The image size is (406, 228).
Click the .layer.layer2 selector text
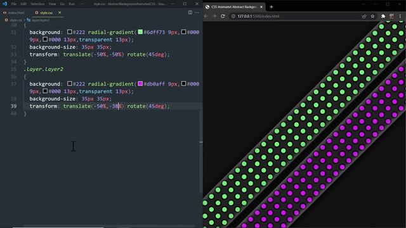coord(44,69)
